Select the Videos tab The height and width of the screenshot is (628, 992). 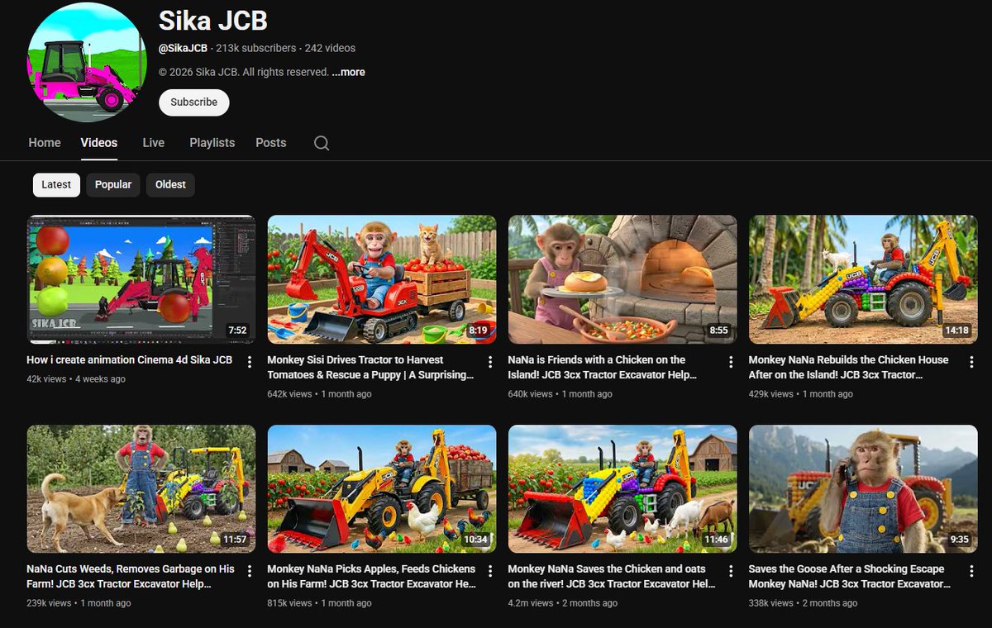tap(99, 143)
